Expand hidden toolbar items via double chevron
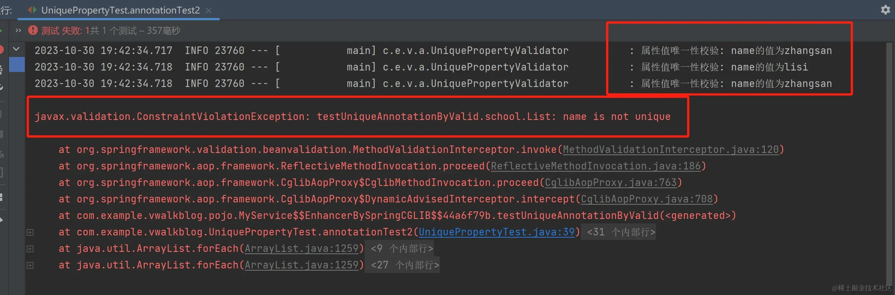Viewport: 895px width, 295px height. 18,30
